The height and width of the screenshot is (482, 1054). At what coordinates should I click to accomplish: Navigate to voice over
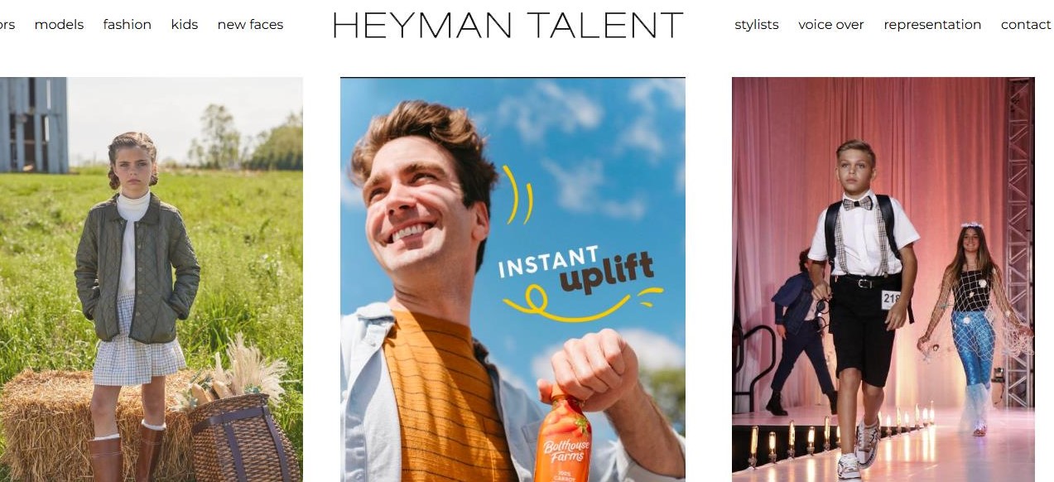831,25
